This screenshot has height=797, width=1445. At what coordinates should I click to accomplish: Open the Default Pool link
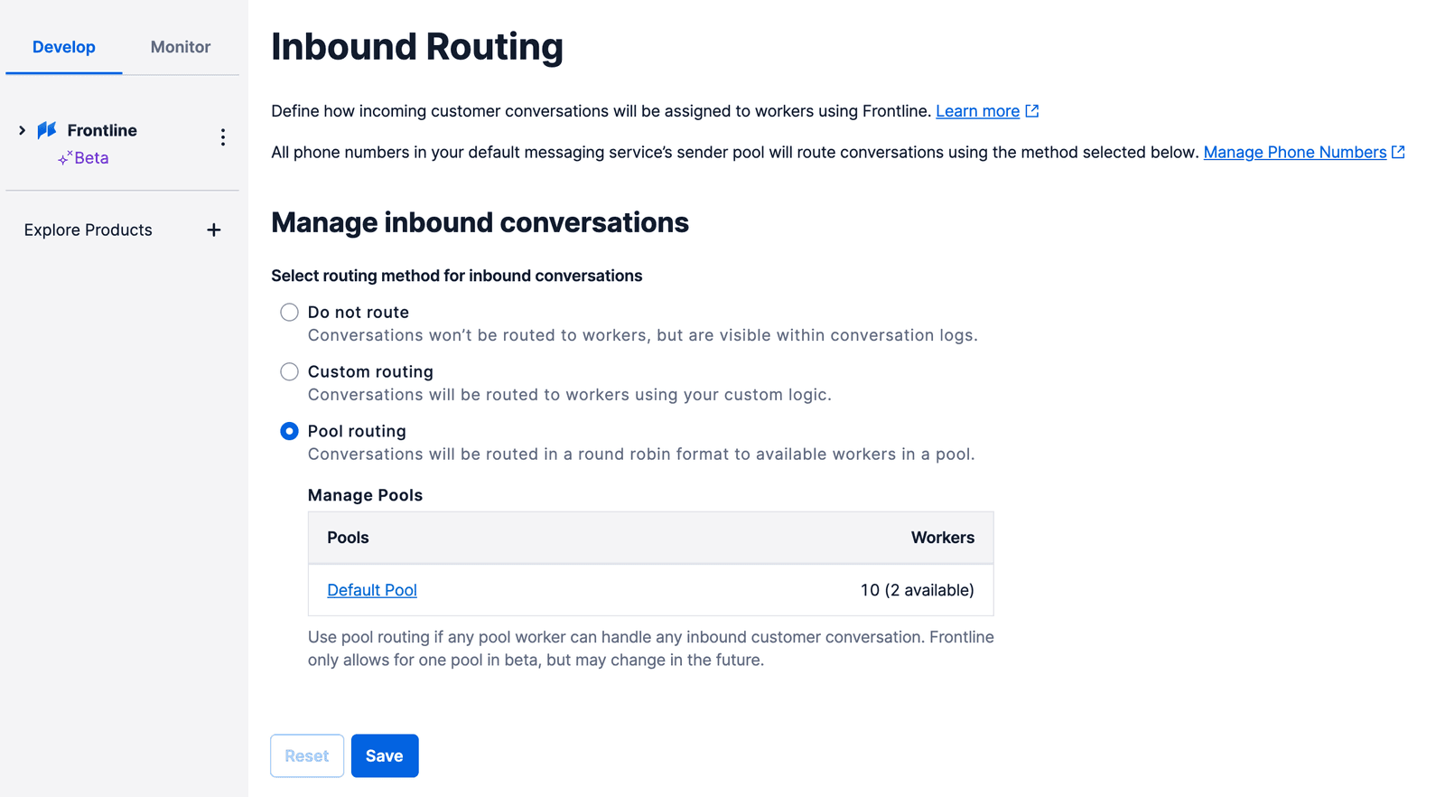point(372,590)
